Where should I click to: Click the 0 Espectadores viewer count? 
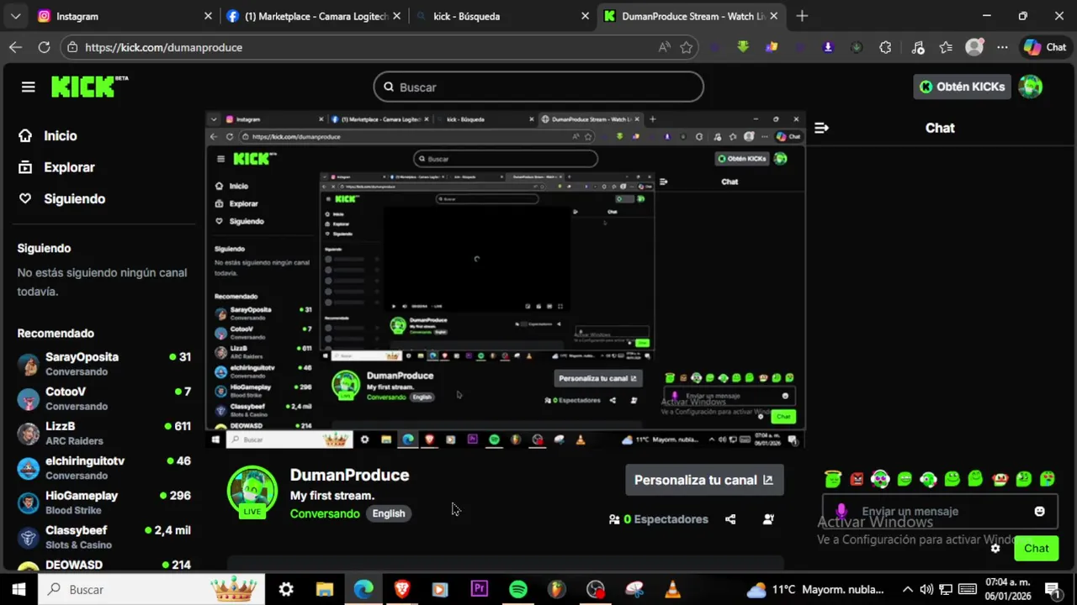pos(659,519)
